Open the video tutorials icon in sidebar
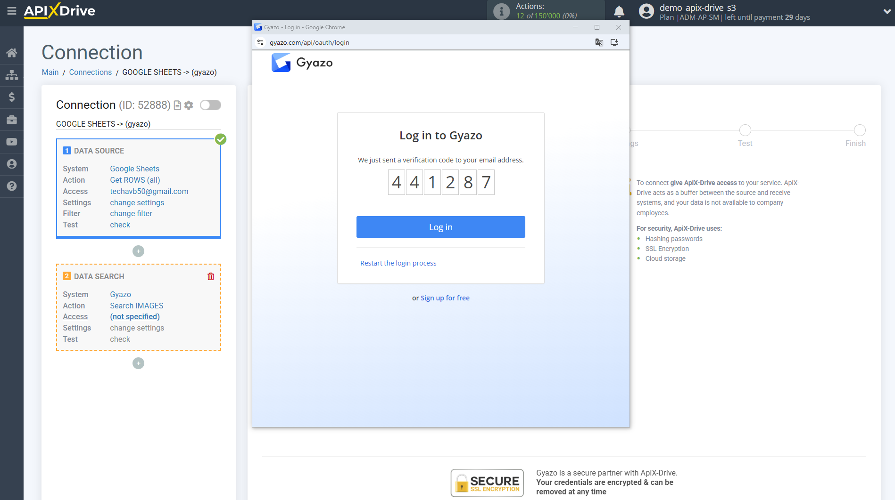Image resolution: width=895 pixels, height=500 pixels. [x=12, y=141]
